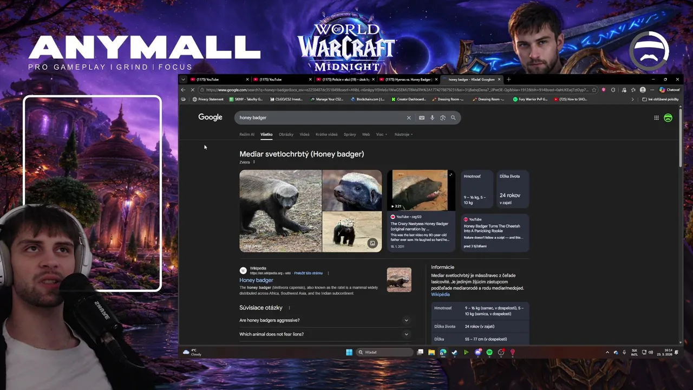Show hidden system tray icons

[607, 352]
